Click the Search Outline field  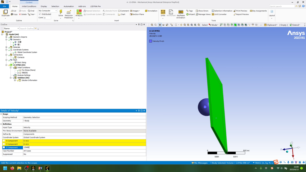27,29
